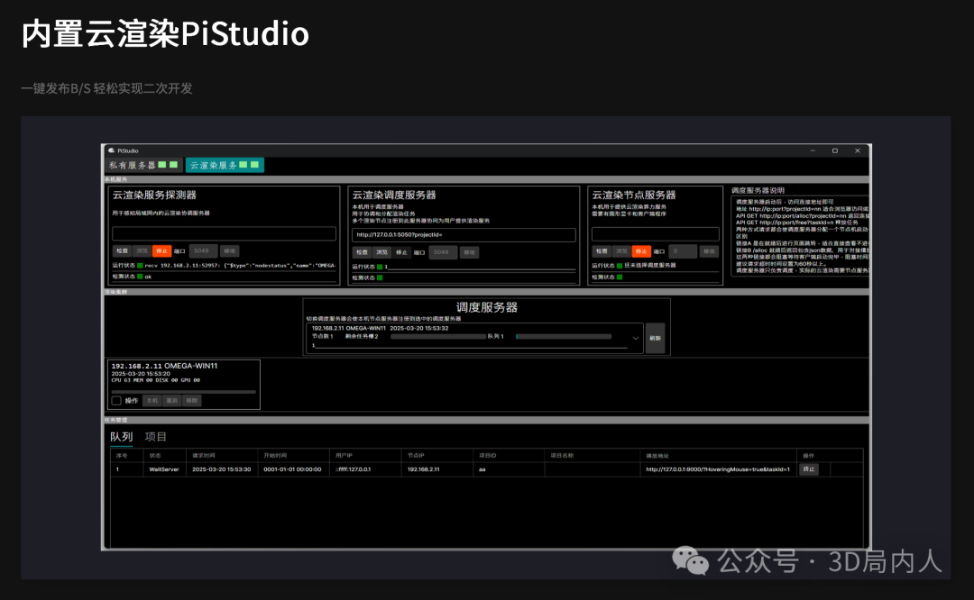Click 移除 on the OMEGA-WIN11 node card

coord(192,401)
